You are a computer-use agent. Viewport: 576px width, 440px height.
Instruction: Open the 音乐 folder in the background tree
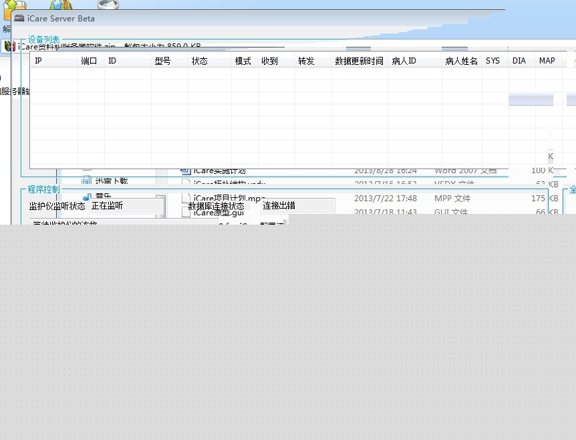tap(103, 197)
